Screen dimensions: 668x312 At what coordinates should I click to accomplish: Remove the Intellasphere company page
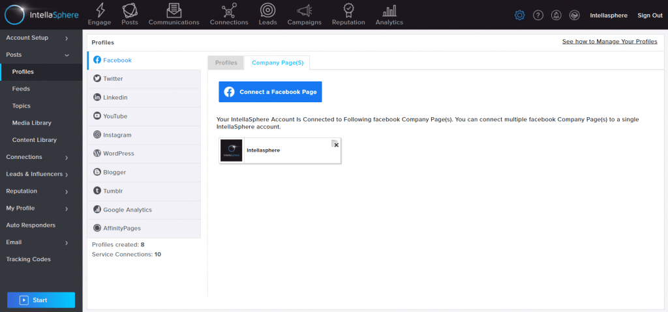coord(335,144)
